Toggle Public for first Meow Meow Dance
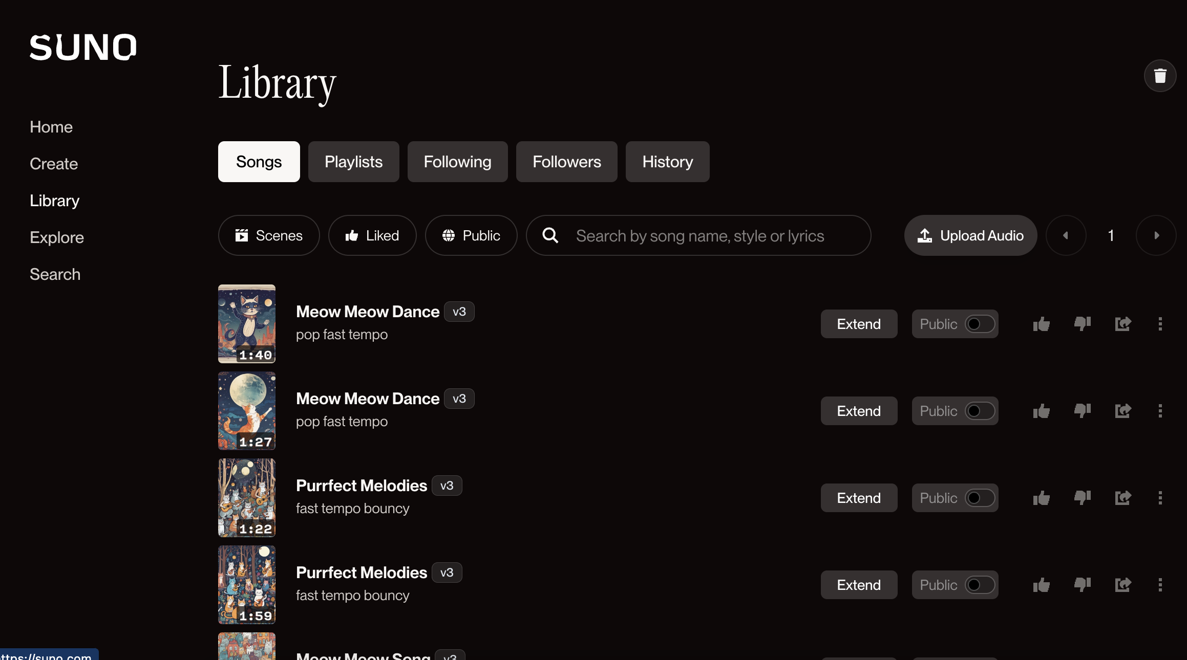The width and height of the screenshot is (1187, 660). [x=979, y=324]
